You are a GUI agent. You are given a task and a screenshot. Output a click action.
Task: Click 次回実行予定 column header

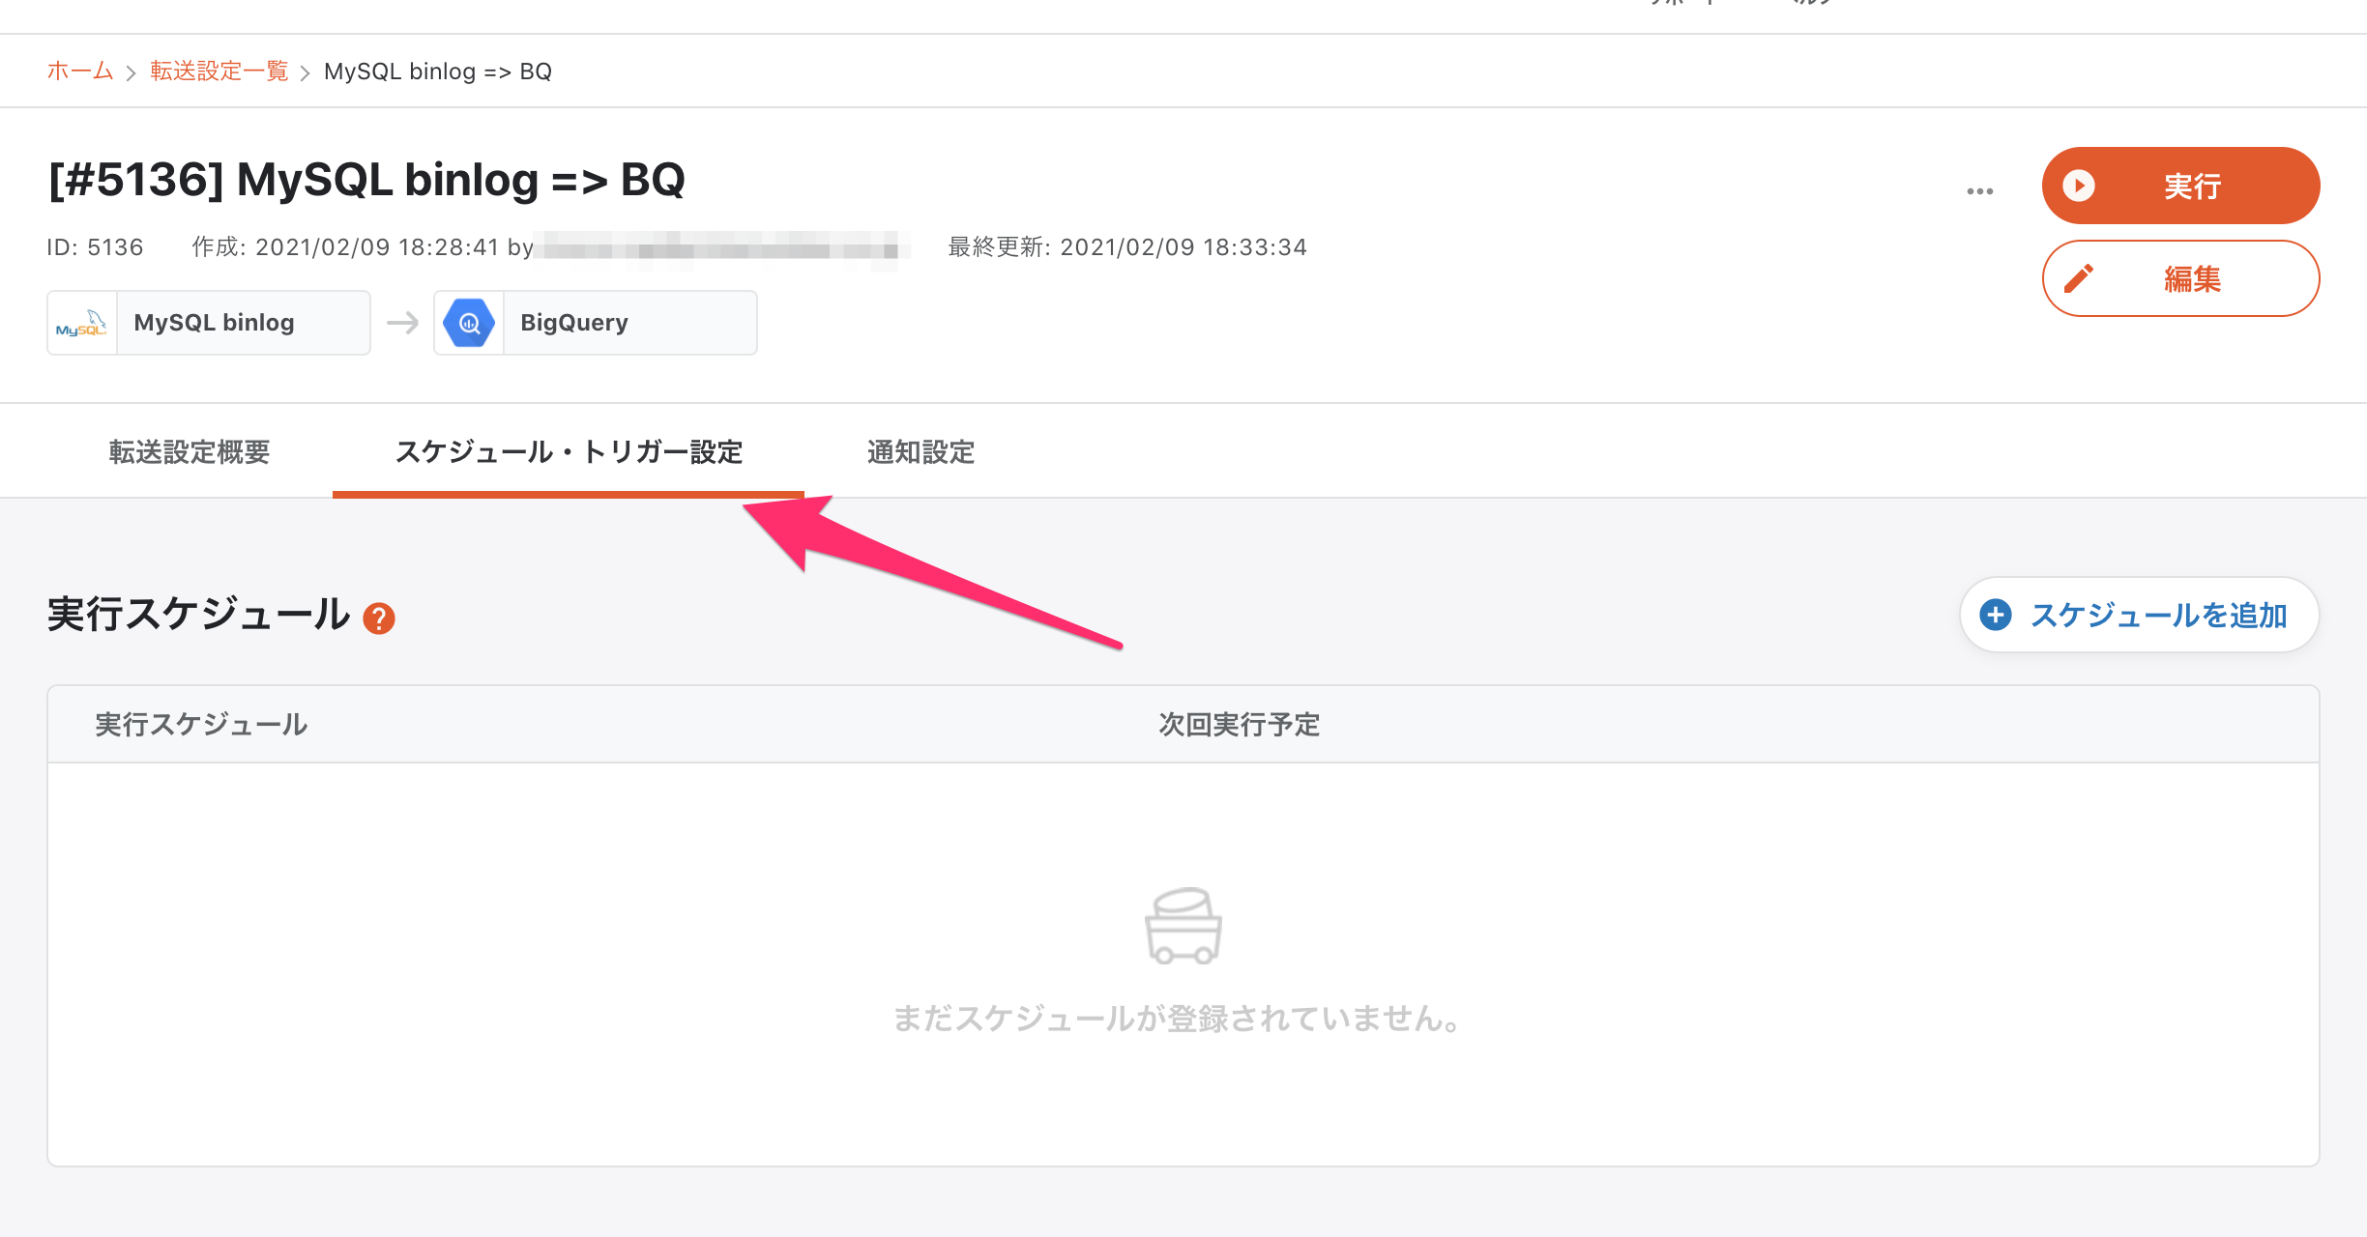(1240, 725)
